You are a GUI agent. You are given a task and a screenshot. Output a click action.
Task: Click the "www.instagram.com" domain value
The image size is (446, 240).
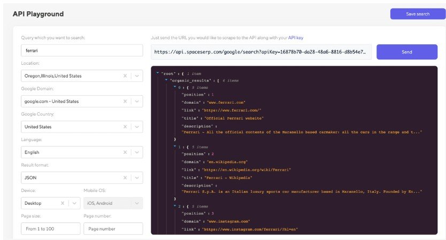click(x=228, y=221)
